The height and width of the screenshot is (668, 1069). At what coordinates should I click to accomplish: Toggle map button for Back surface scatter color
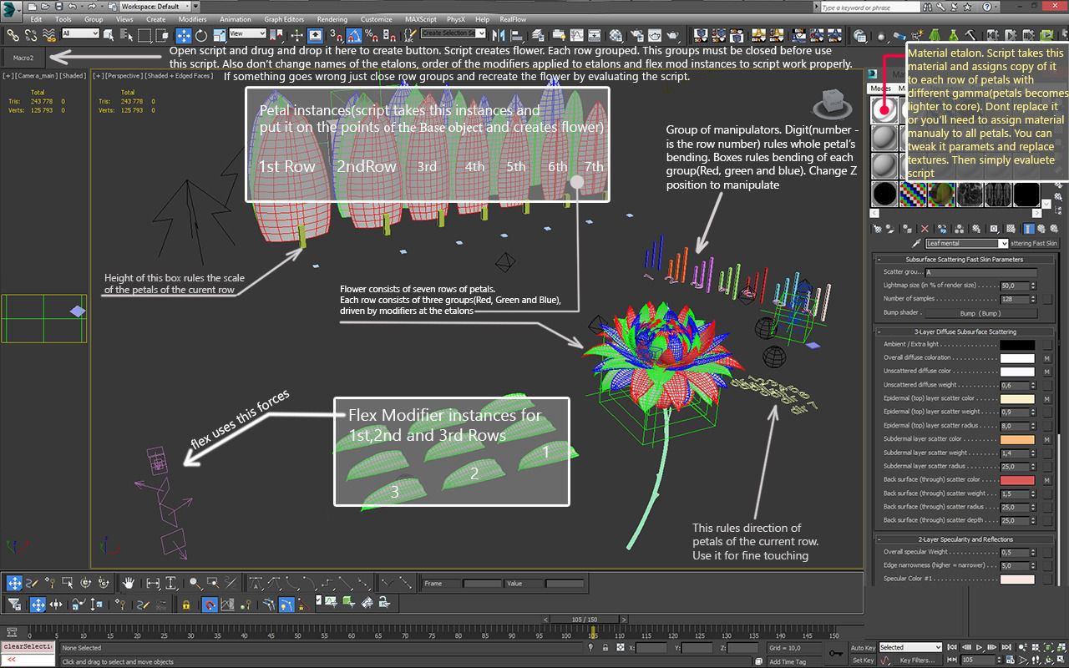(1046, 480)
